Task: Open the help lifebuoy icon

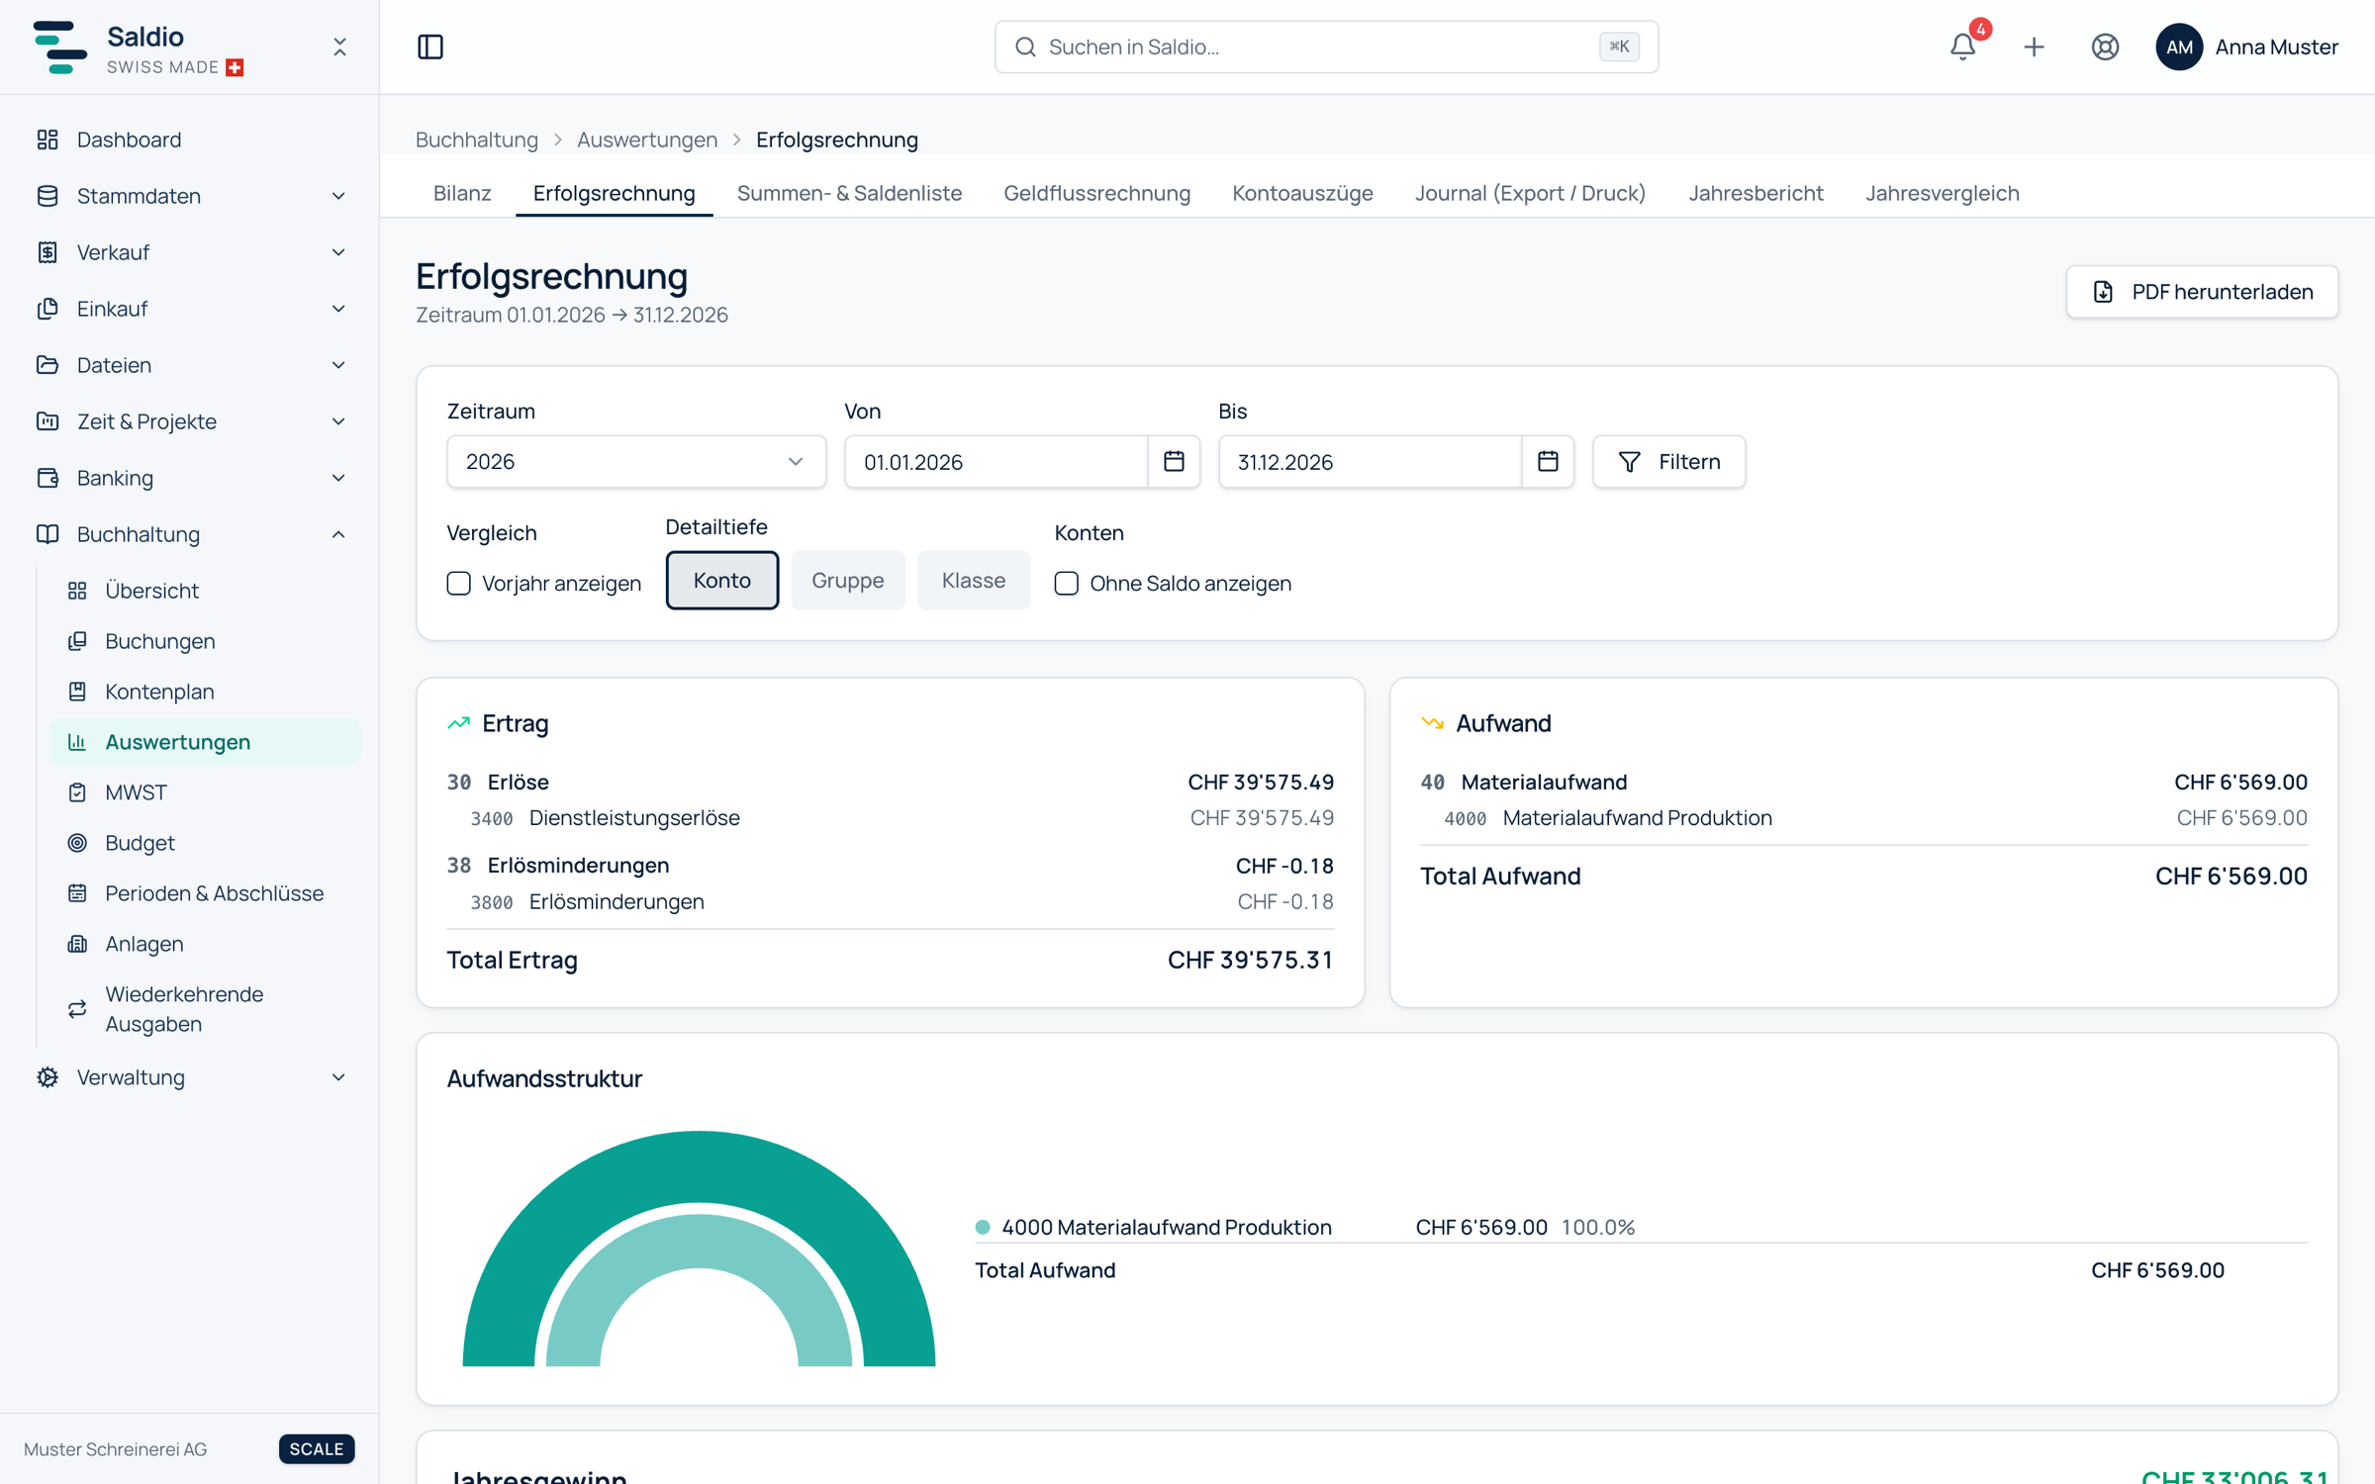Action: click(2105, 46)
